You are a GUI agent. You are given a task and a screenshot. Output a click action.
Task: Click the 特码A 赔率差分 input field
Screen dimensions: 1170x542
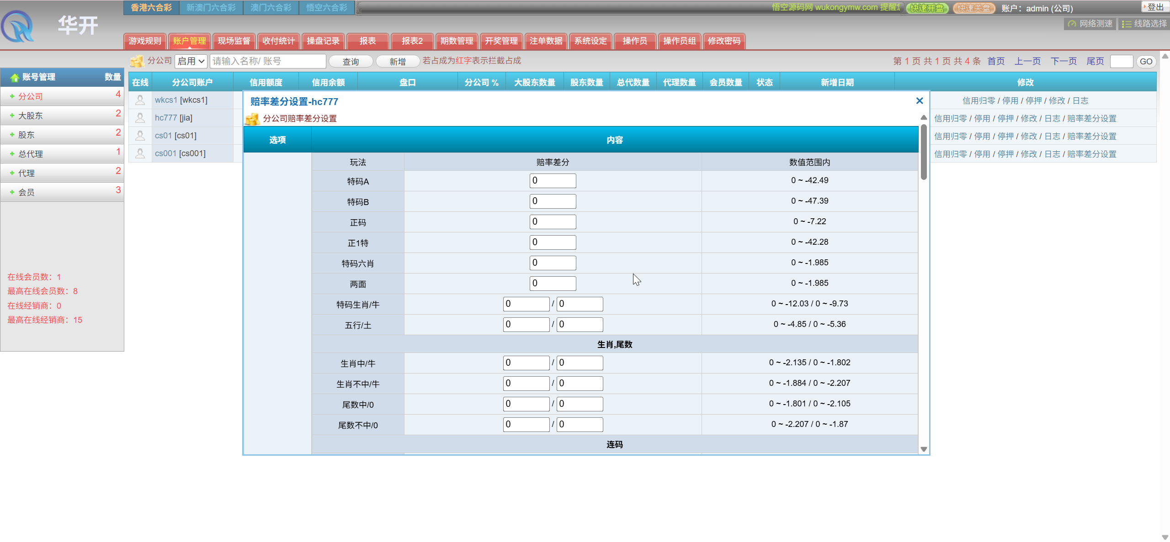coord(553,181)
